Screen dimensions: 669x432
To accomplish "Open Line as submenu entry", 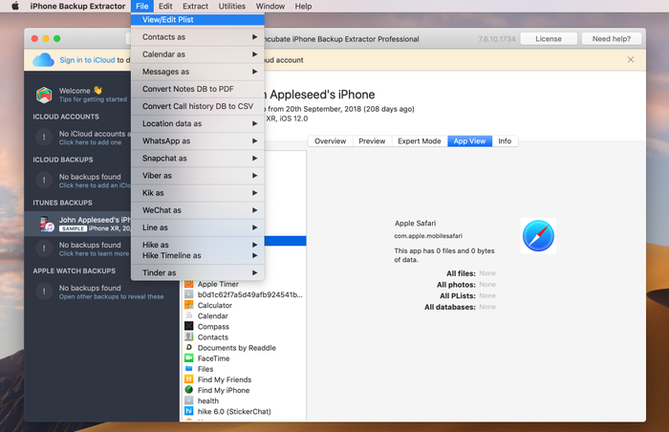I will [198, 227].
